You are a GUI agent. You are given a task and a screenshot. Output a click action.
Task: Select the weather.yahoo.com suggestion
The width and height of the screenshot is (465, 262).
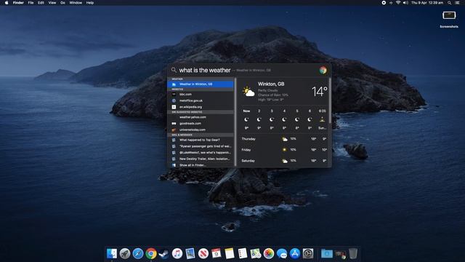201,117
